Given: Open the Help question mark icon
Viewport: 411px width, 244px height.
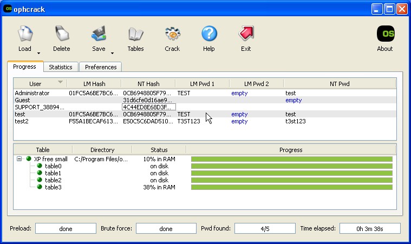Looking at the screenshot, I should click(x=209, y=34).
